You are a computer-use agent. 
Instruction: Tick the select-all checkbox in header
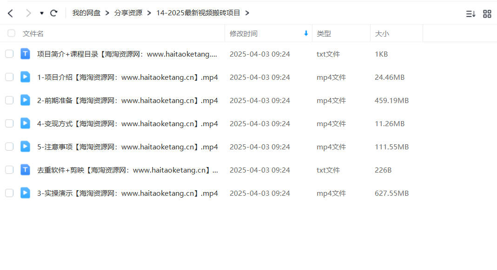12,33
